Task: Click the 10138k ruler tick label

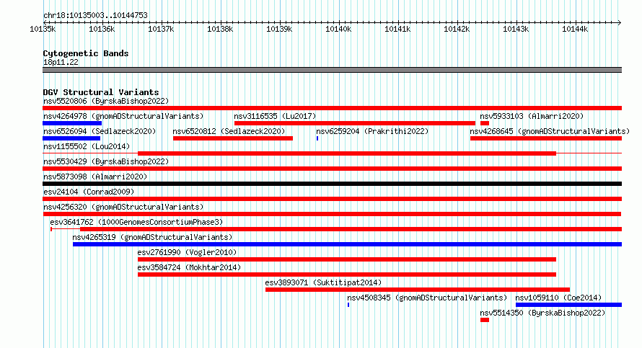Action: point(220,29)
